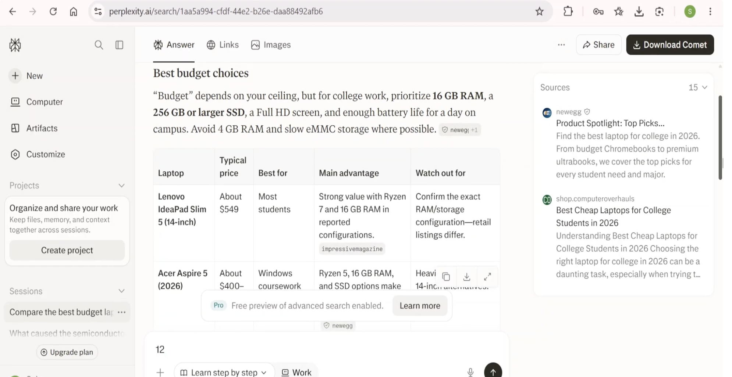
Task: Open Chrome three-dot menu
Action: pyautogui.click(x=710, y=11)
